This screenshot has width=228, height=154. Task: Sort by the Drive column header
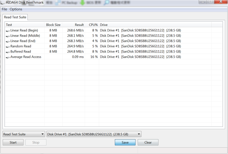(155, 25)
